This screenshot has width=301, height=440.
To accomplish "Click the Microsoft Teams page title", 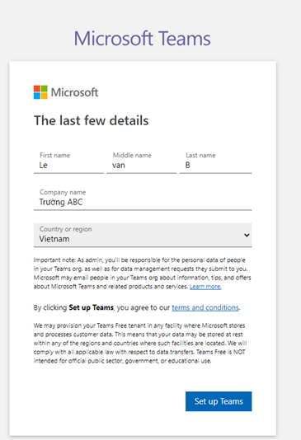I will [x=142, y=39].
